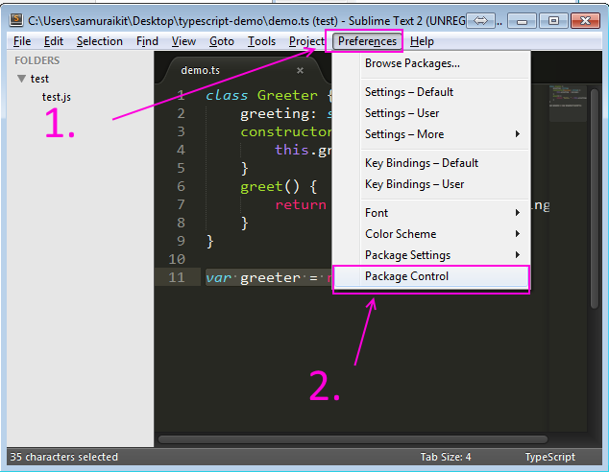Click the greet() method name
The image size is (609, 472).
pyautogui.click(x=261, y=186)
